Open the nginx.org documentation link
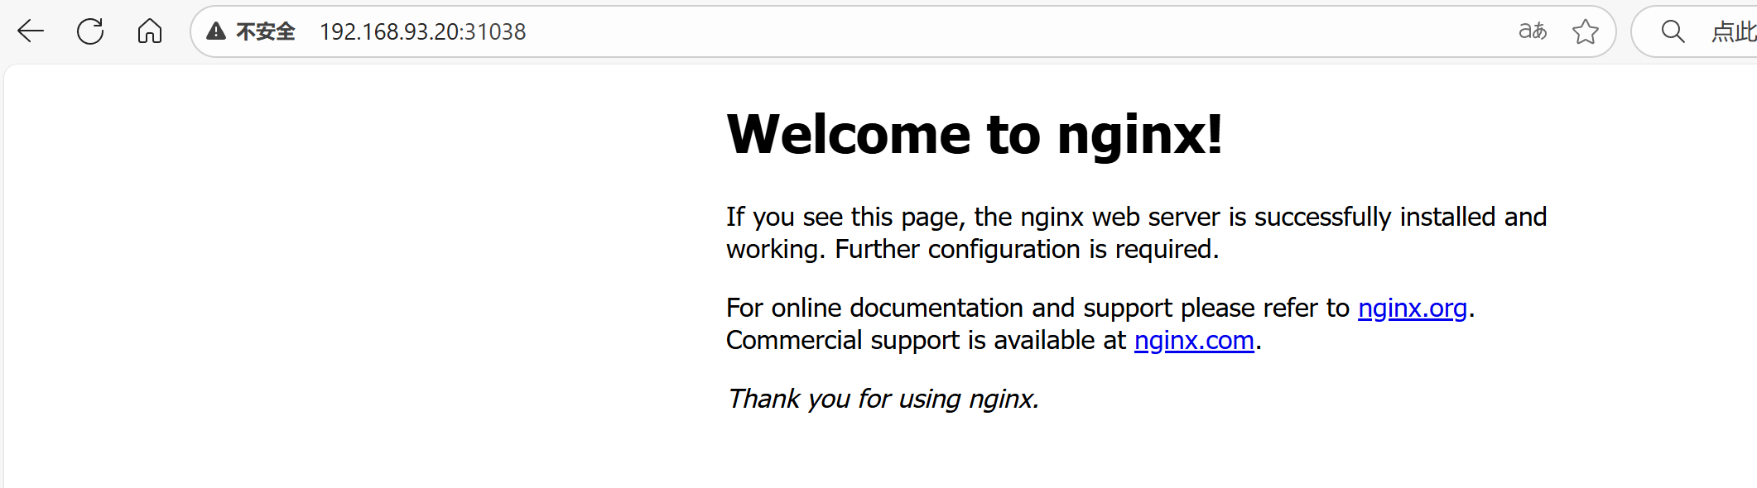 pos(1413,308)
